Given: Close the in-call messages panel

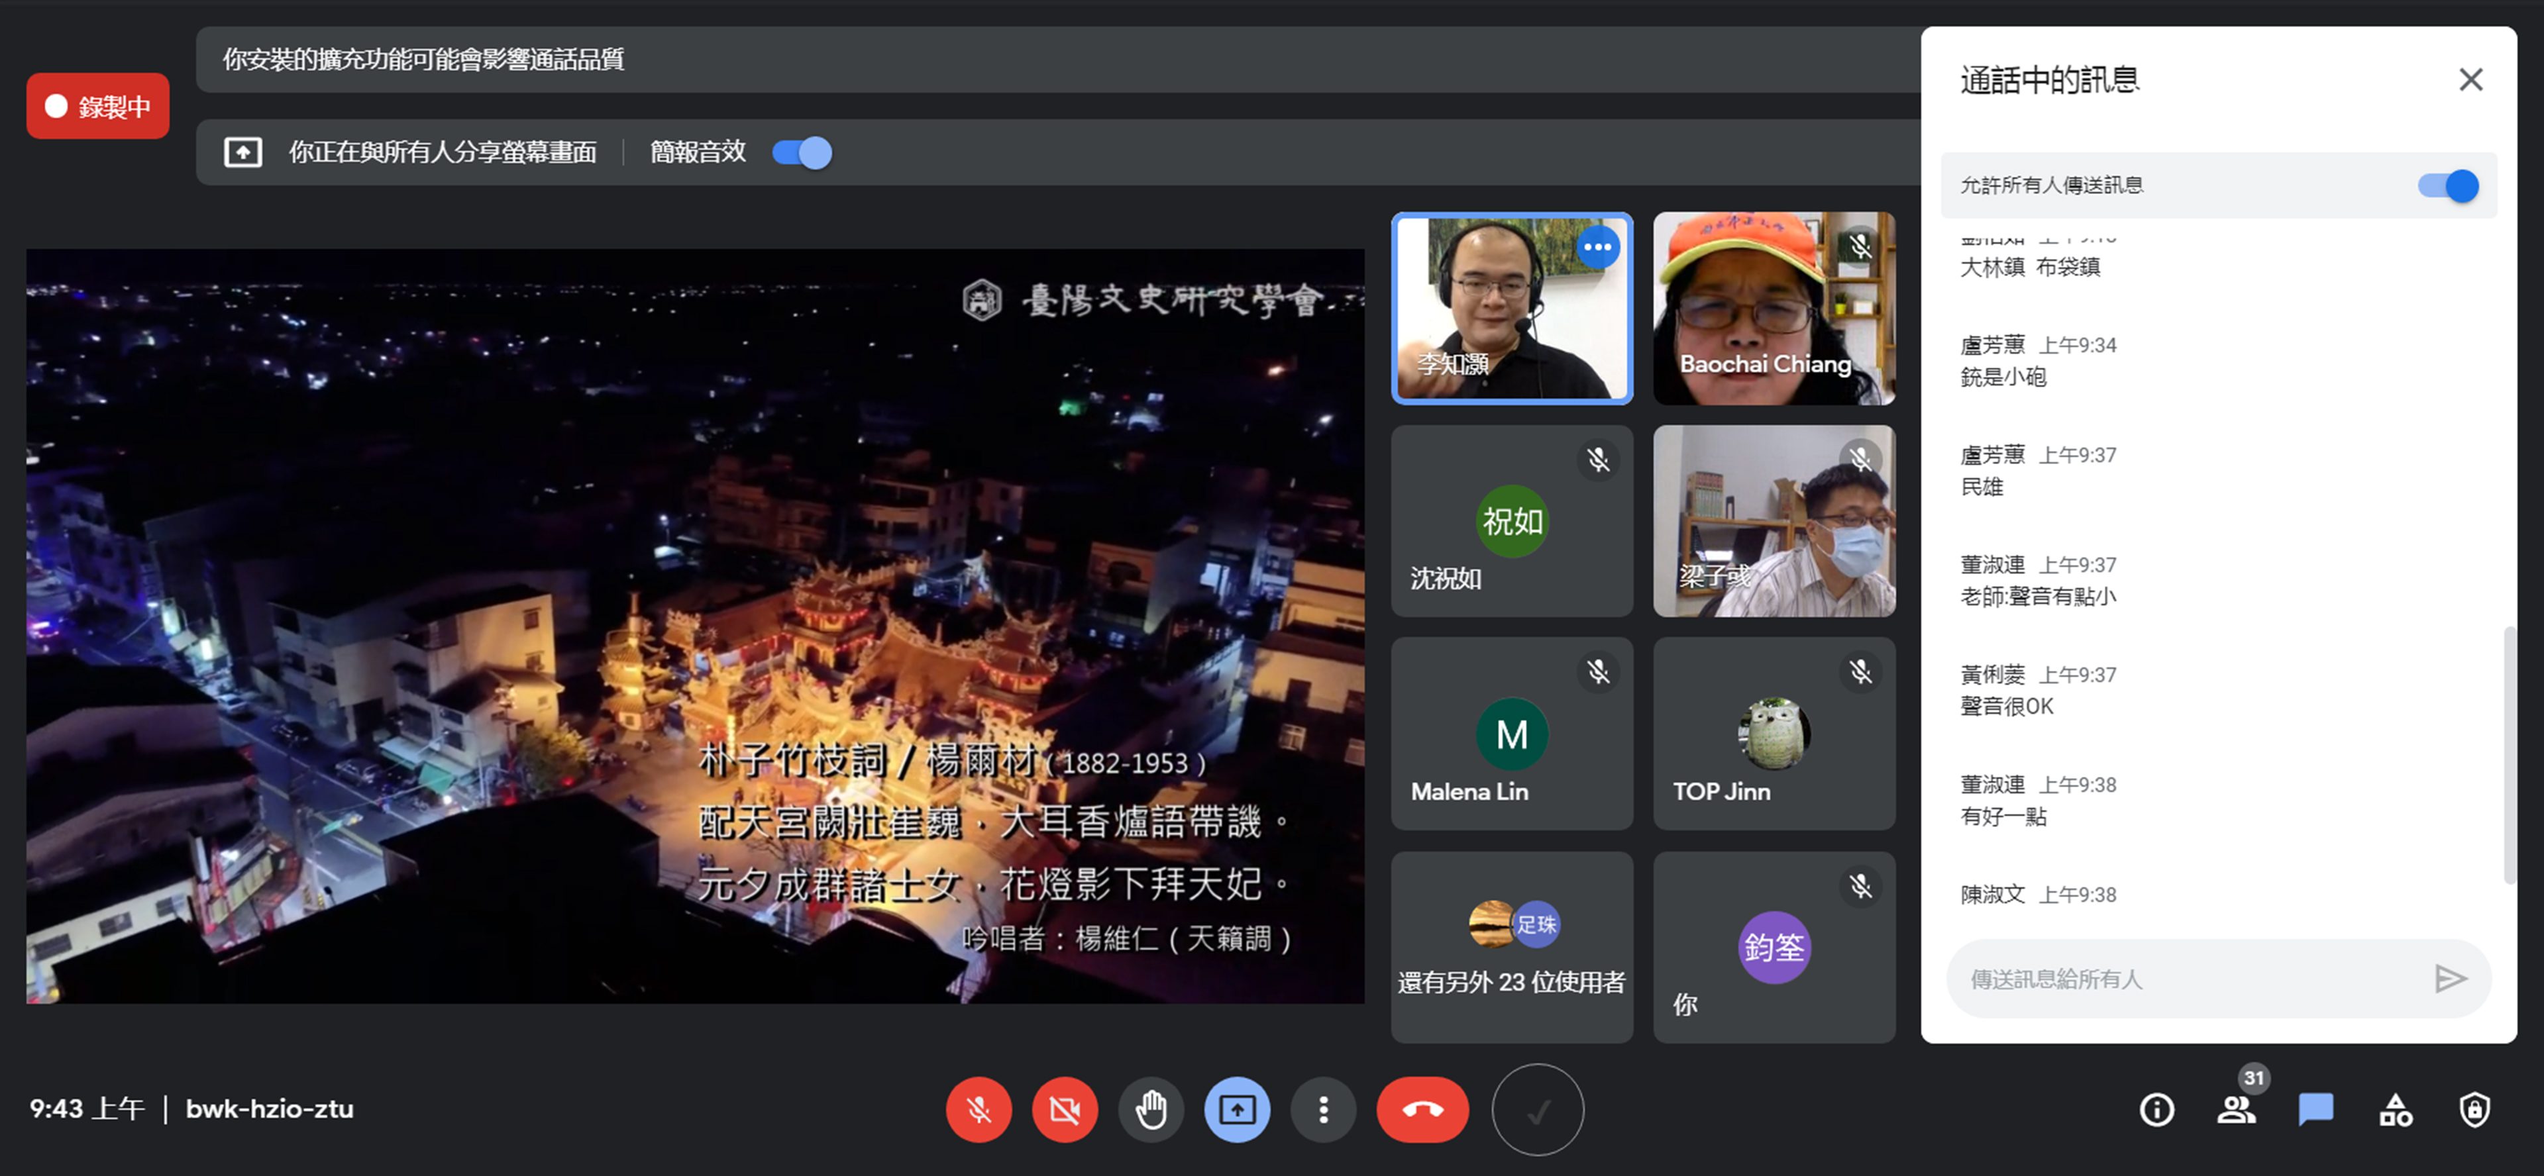Looking at the screenshot, I should click(2470, 80).
